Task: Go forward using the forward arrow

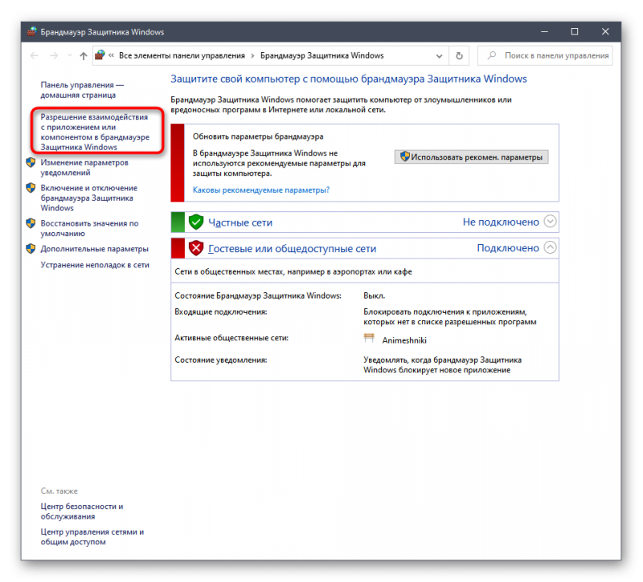Action: coord(54,55)
